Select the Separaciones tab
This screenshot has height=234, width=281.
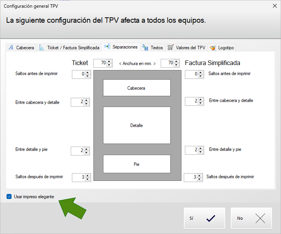(x=121, y=47)
